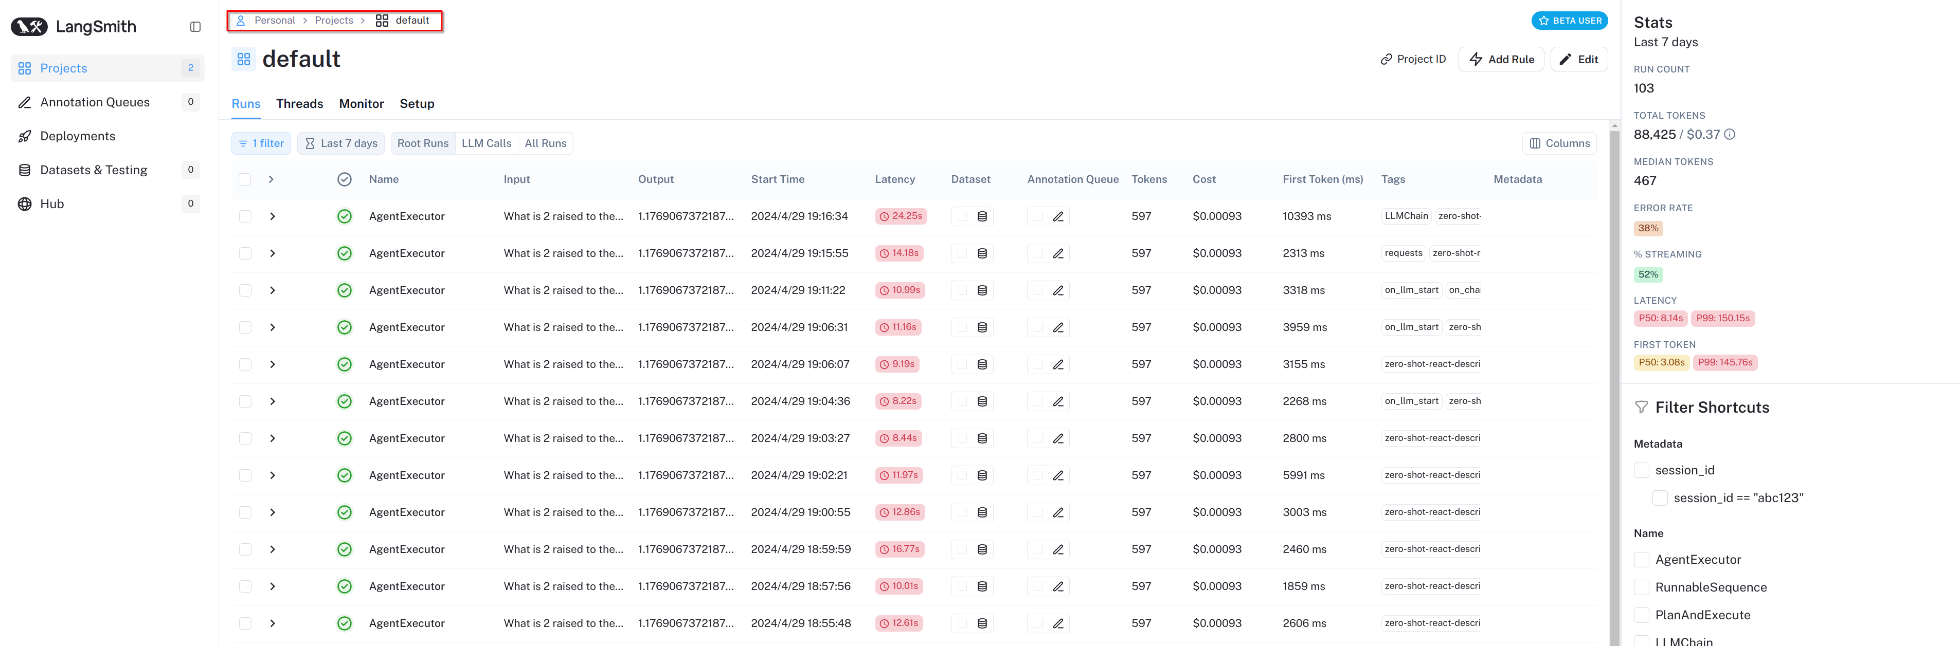Switch to the Monitor tab
Screen dimensions: 1960x646
click(361, 104)
